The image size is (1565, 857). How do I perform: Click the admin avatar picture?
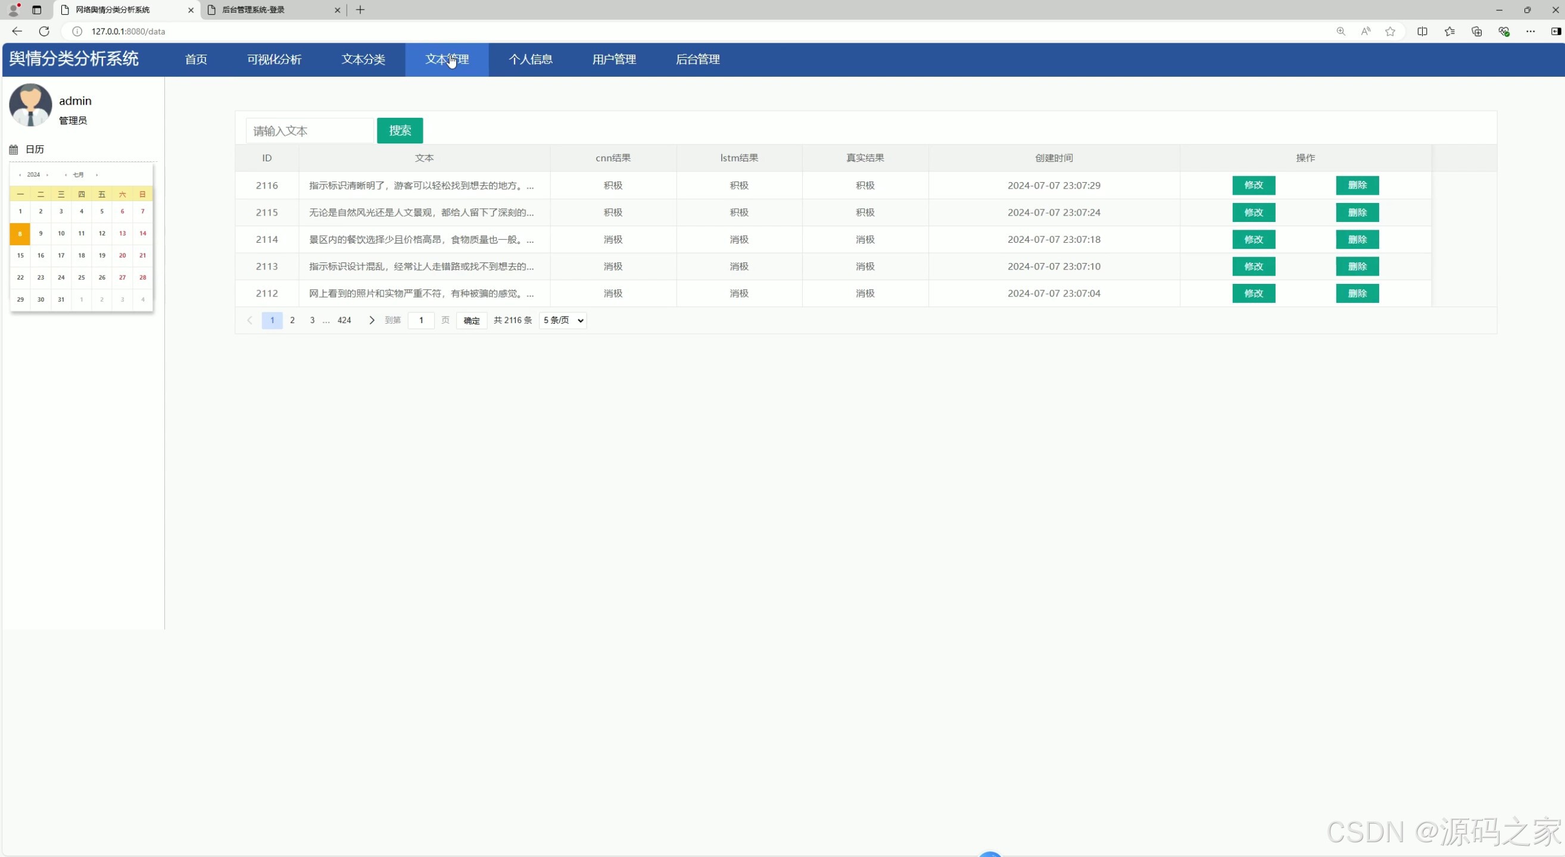click(30, 105)
